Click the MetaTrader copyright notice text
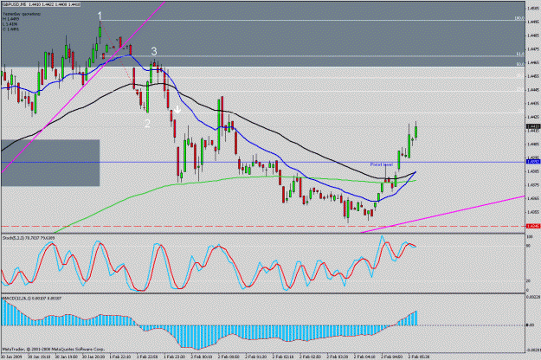This screenshot has width=541, height=360. coord(53,349)
